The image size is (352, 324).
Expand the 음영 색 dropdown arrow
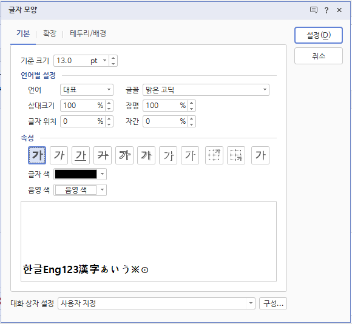[x=102, y=190]
